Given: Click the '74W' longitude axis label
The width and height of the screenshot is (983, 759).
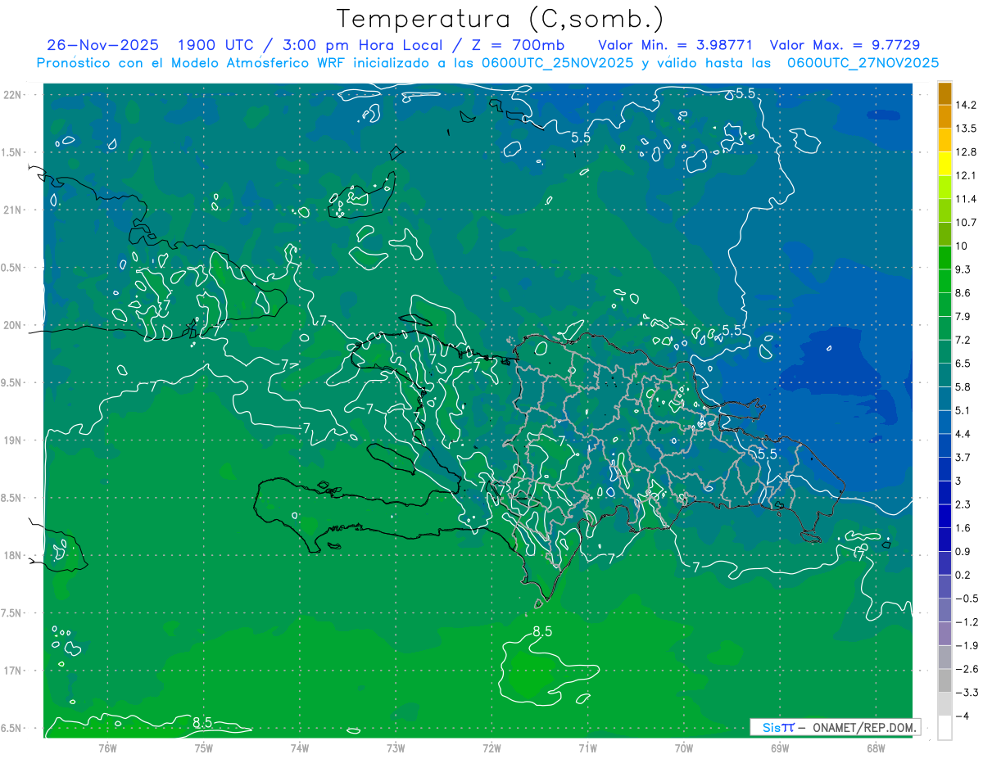Looking at the screenshot, I should (x=300, y=748).
